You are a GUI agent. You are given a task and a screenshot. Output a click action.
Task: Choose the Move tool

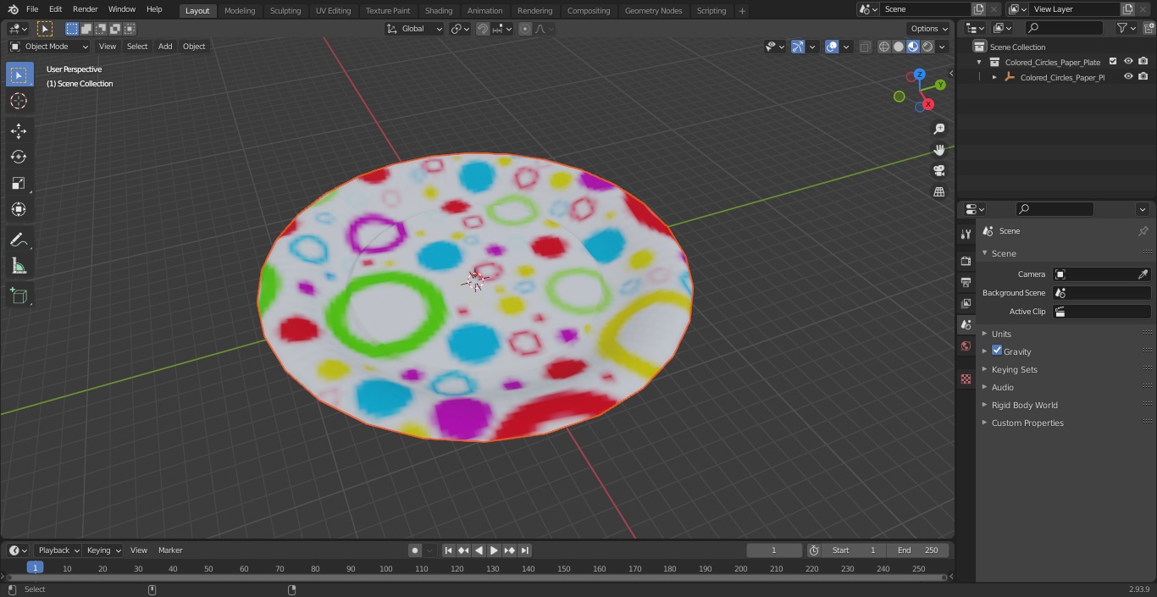click(19, 130)
